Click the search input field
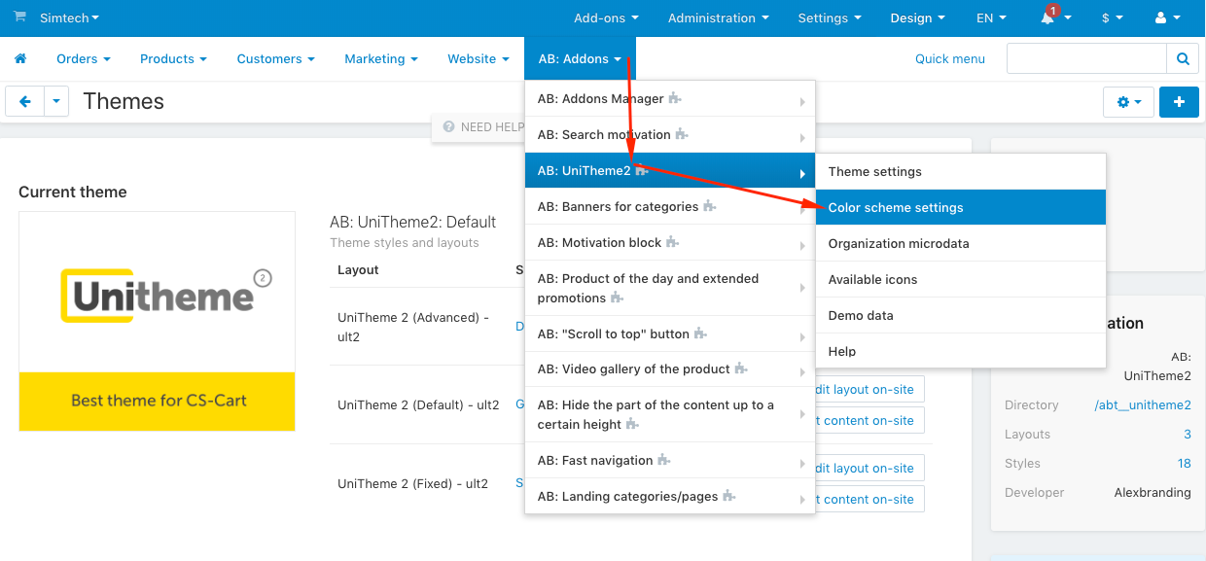Screen dimensions: 1206x561 point(1086,58)
